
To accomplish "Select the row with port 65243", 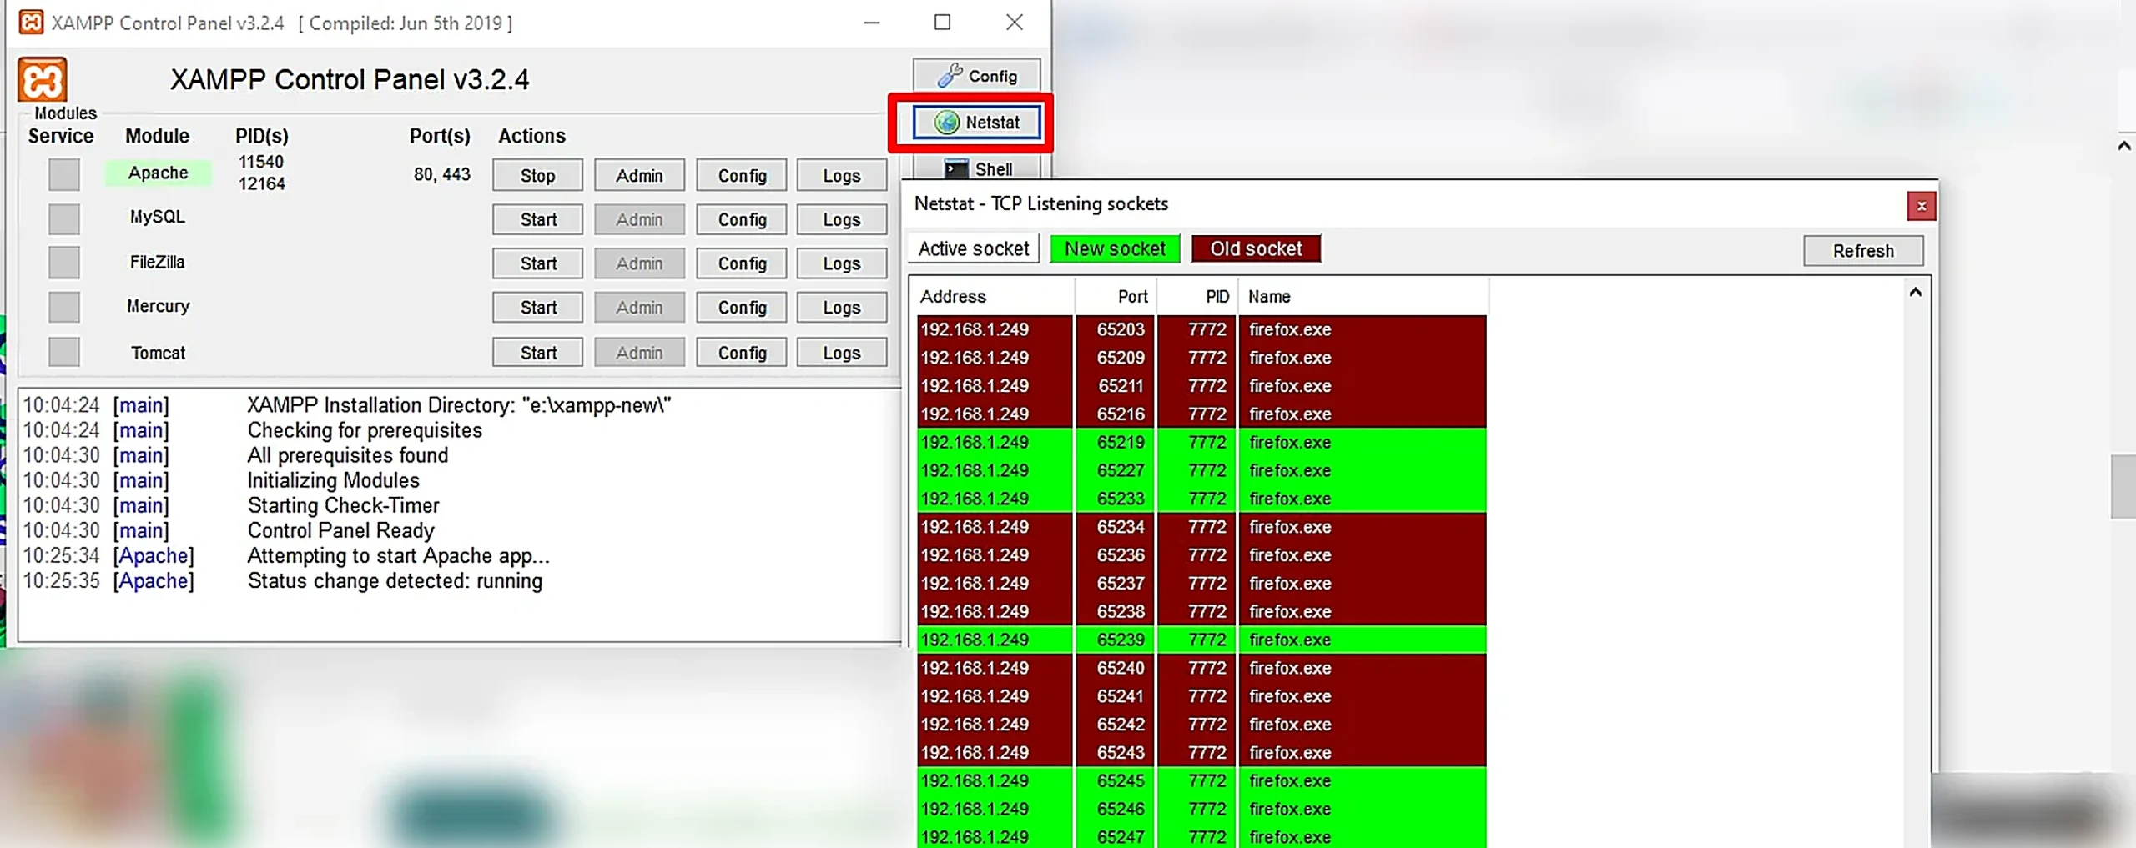I will click(1201, 752).
